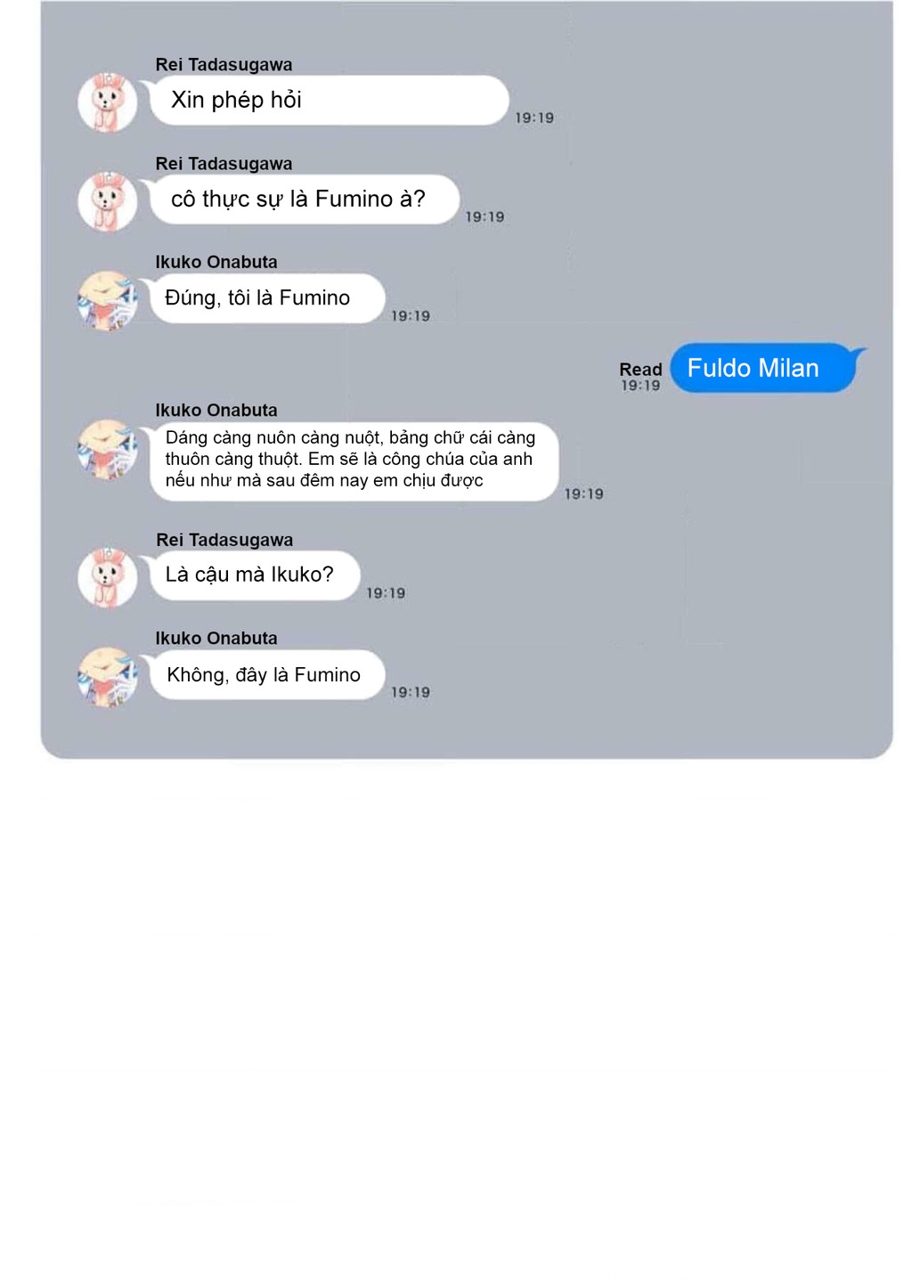Select the blue "Fuldo Milan" sent message
This screenshot has width=912, height=1288.
click(x=763, y=368)
